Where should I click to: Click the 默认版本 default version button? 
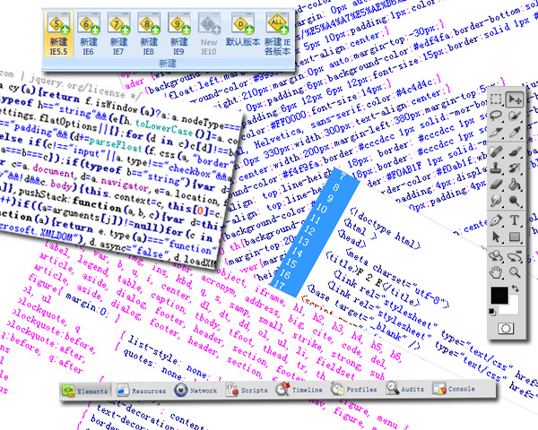click(x=243, y=30)
